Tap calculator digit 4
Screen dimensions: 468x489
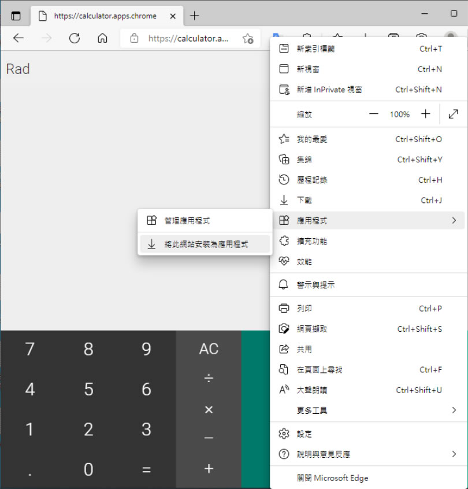pos(29,389)
